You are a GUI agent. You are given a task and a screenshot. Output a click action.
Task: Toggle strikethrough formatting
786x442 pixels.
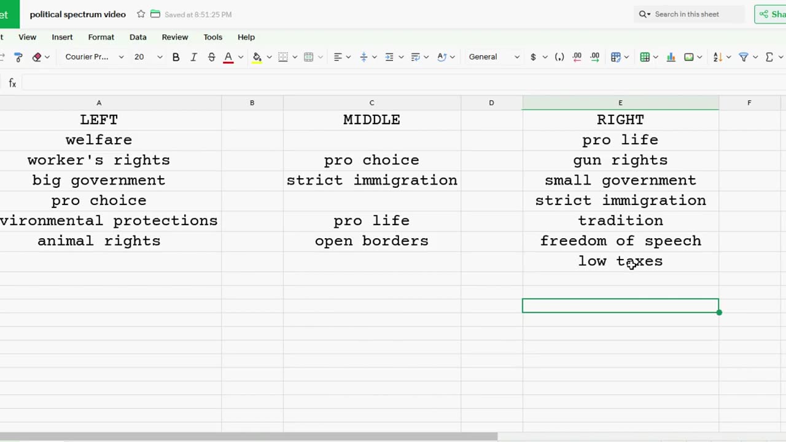211,57
